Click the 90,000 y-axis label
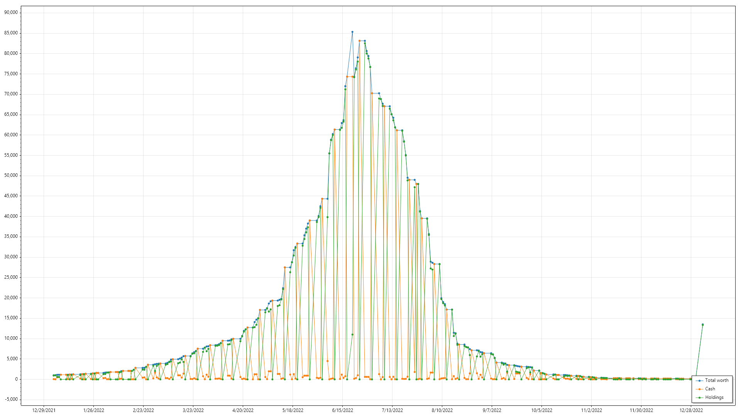 (11, 12)
